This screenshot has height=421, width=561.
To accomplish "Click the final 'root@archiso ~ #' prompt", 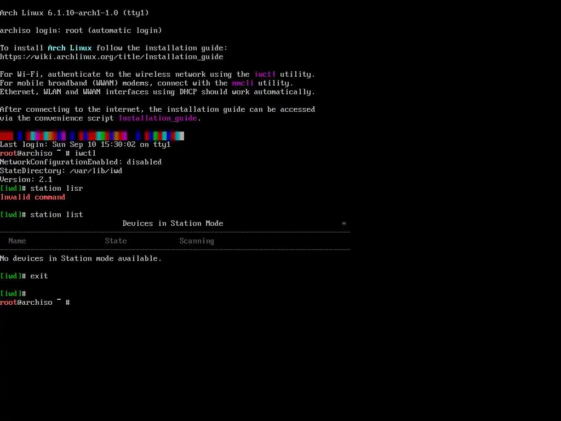I will (x=35, y=303).
